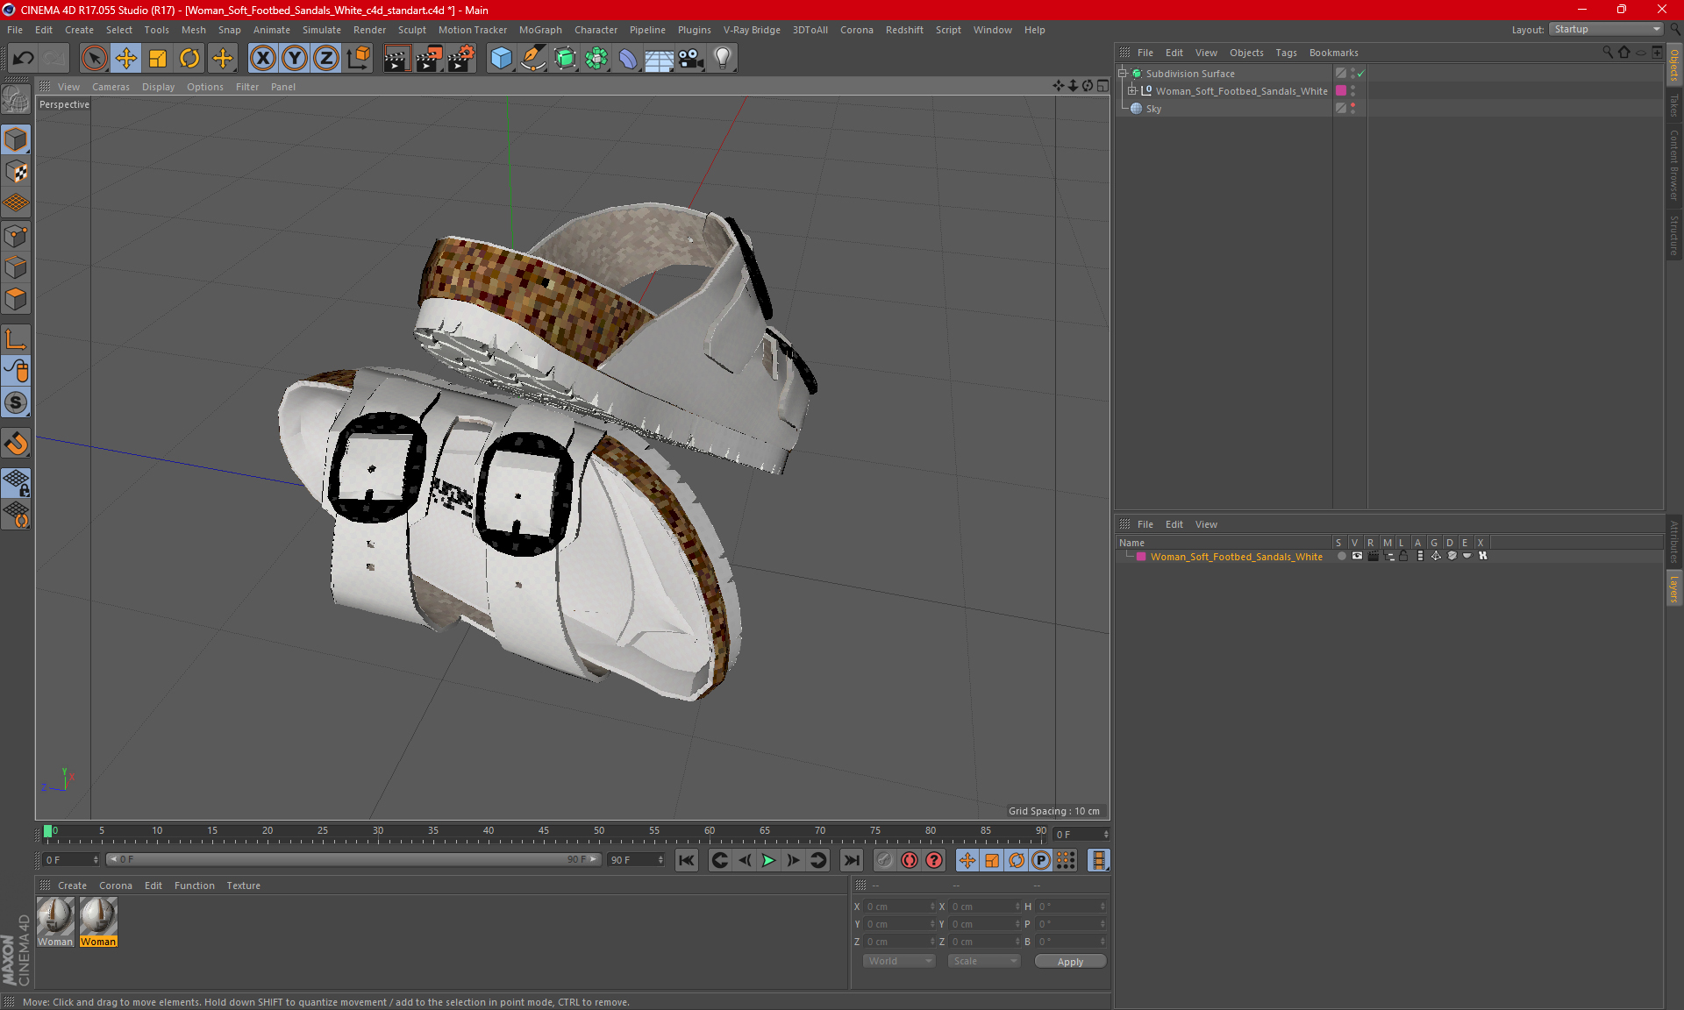Toggle layer view eye icon
This screenshot has height=1010, width=1684.
click(x=1357, y=556)
